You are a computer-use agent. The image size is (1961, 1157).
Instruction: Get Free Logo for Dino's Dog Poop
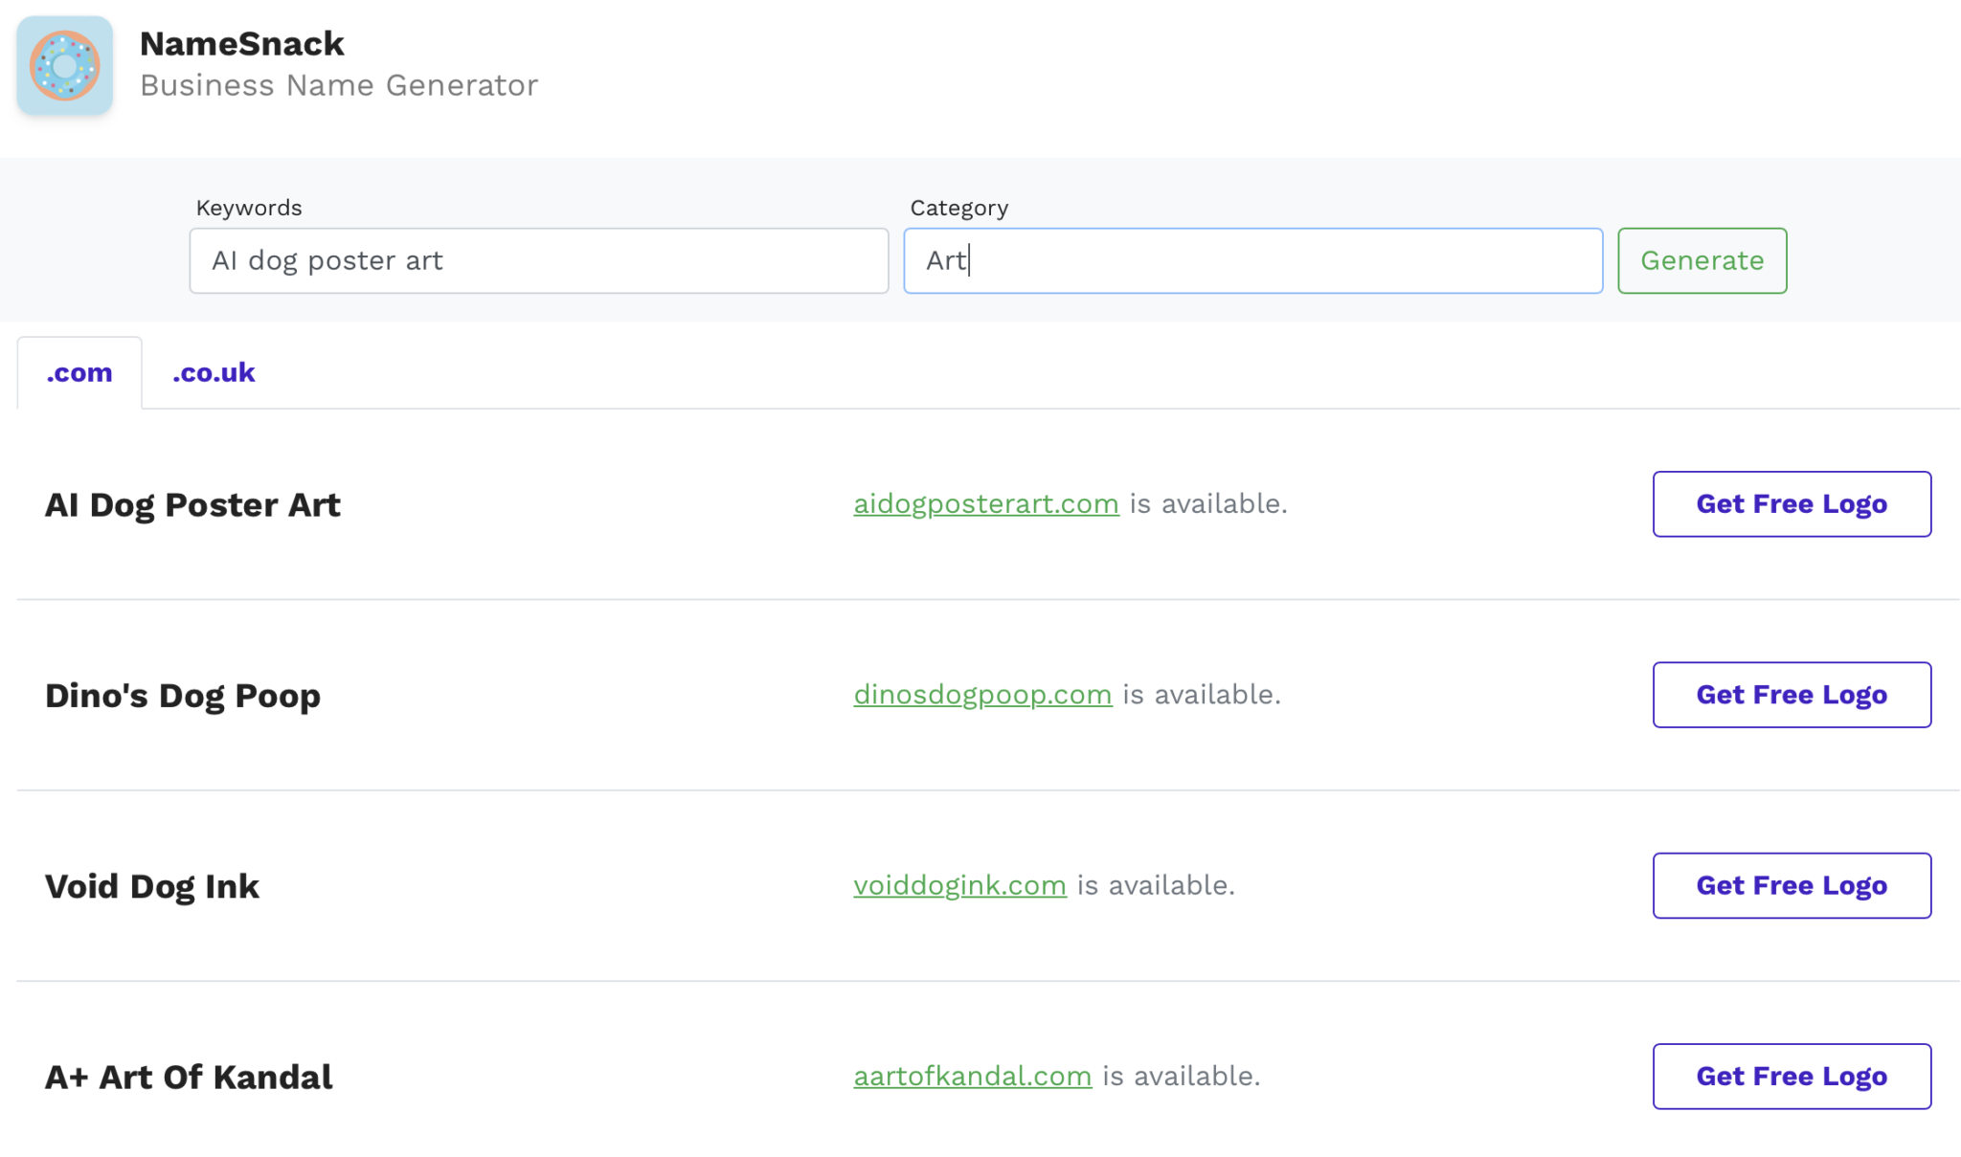tap(1792, 695)
